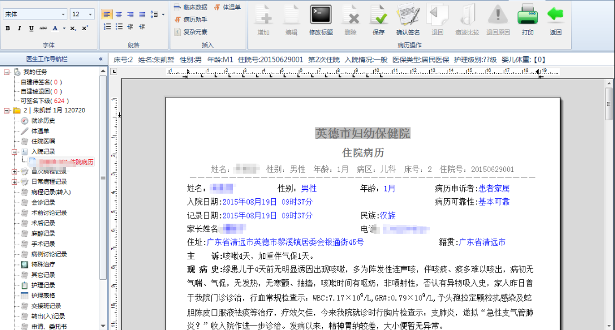The height and width of the screenshot is (330, 615).
Task: Toggle italic text formatting
Action: click(x=19, y=28)
